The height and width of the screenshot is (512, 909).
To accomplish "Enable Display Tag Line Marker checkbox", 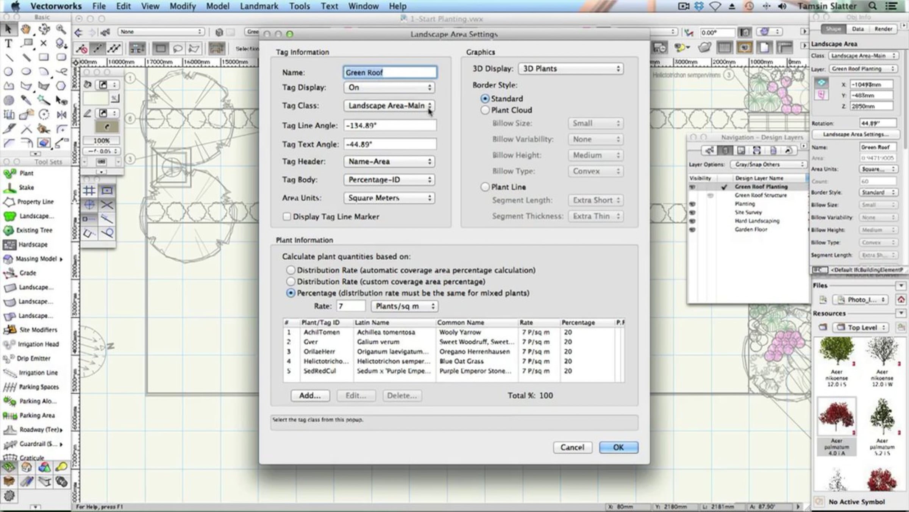I will (287, 217).
